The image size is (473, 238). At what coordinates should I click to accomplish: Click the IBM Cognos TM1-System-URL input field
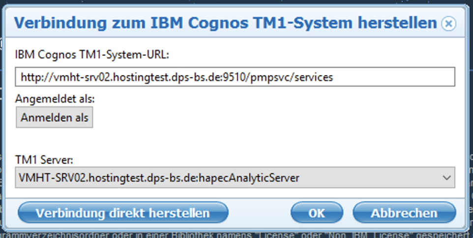point(235,77)
